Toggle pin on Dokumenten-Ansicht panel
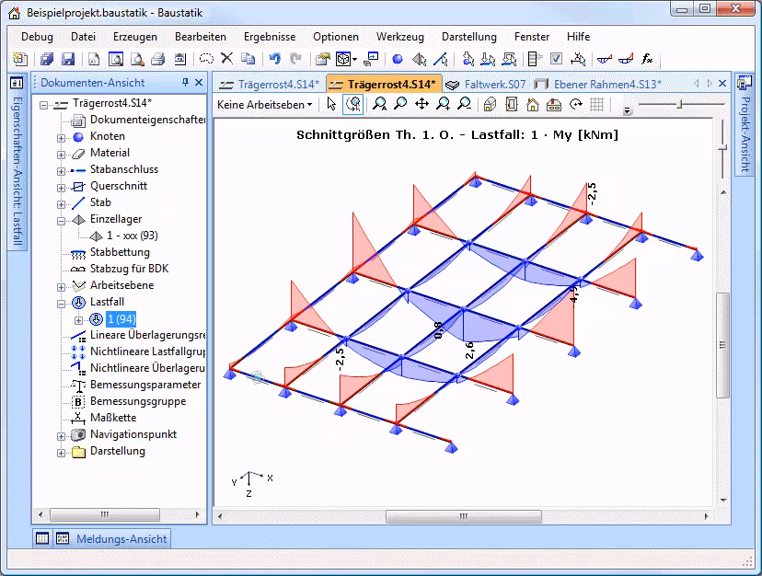 pos(185,83)
